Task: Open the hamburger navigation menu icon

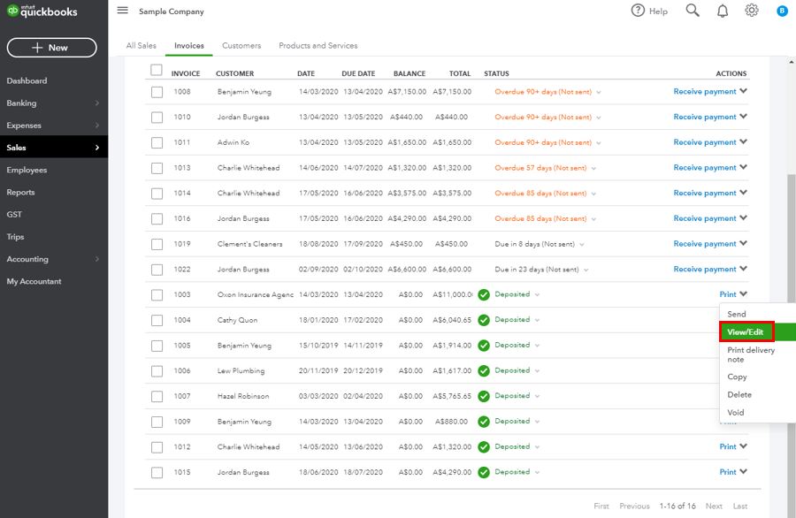Action: pos(122,11)
